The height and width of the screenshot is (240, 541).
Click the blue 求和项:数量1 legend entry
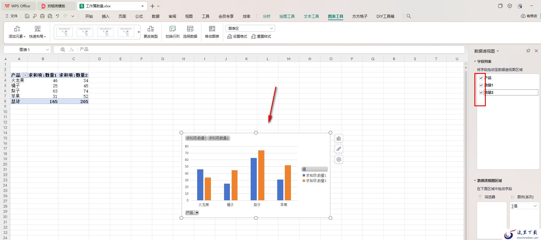[x=314, y=175]
